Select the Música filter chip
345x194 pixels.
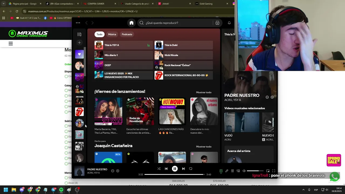pos(112,34)
